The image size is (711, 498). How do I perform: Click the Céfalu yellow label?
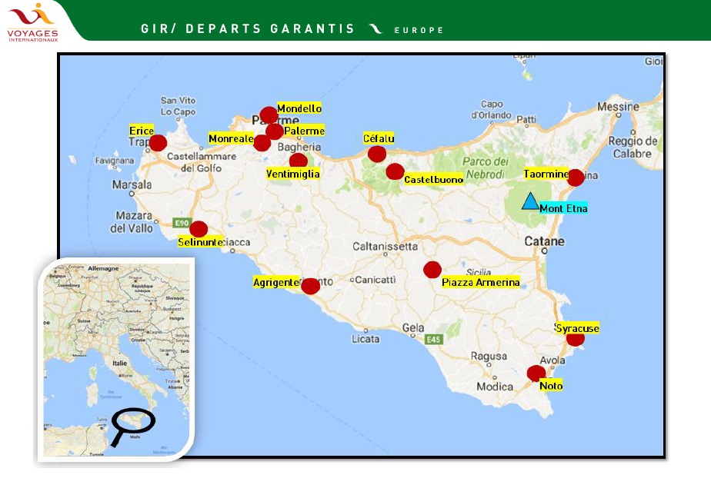(x=379, y=138)
